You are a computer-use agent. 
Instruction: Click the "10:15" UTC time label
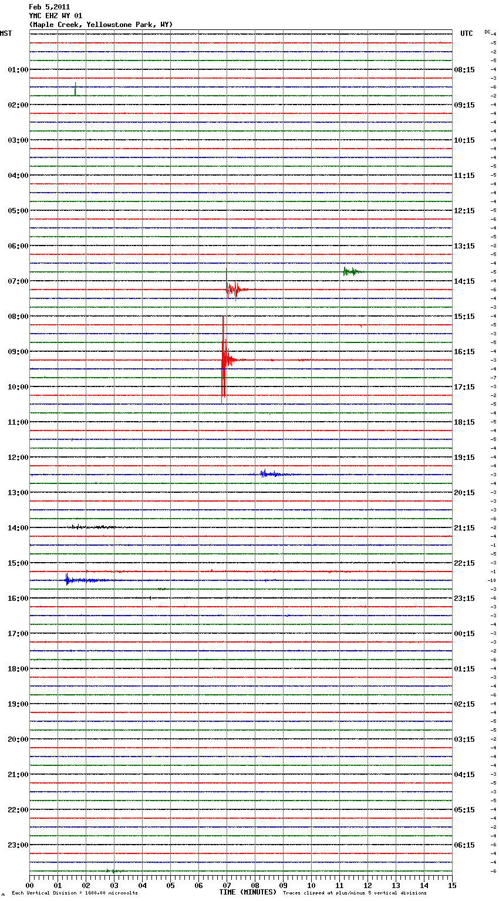tap(464, 140)
